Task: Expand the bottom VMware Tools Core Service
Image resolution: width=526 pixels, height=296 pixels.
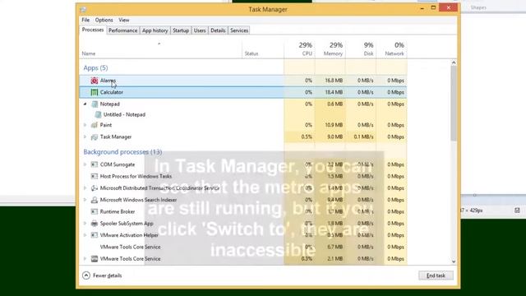Action: click(85, 259)
